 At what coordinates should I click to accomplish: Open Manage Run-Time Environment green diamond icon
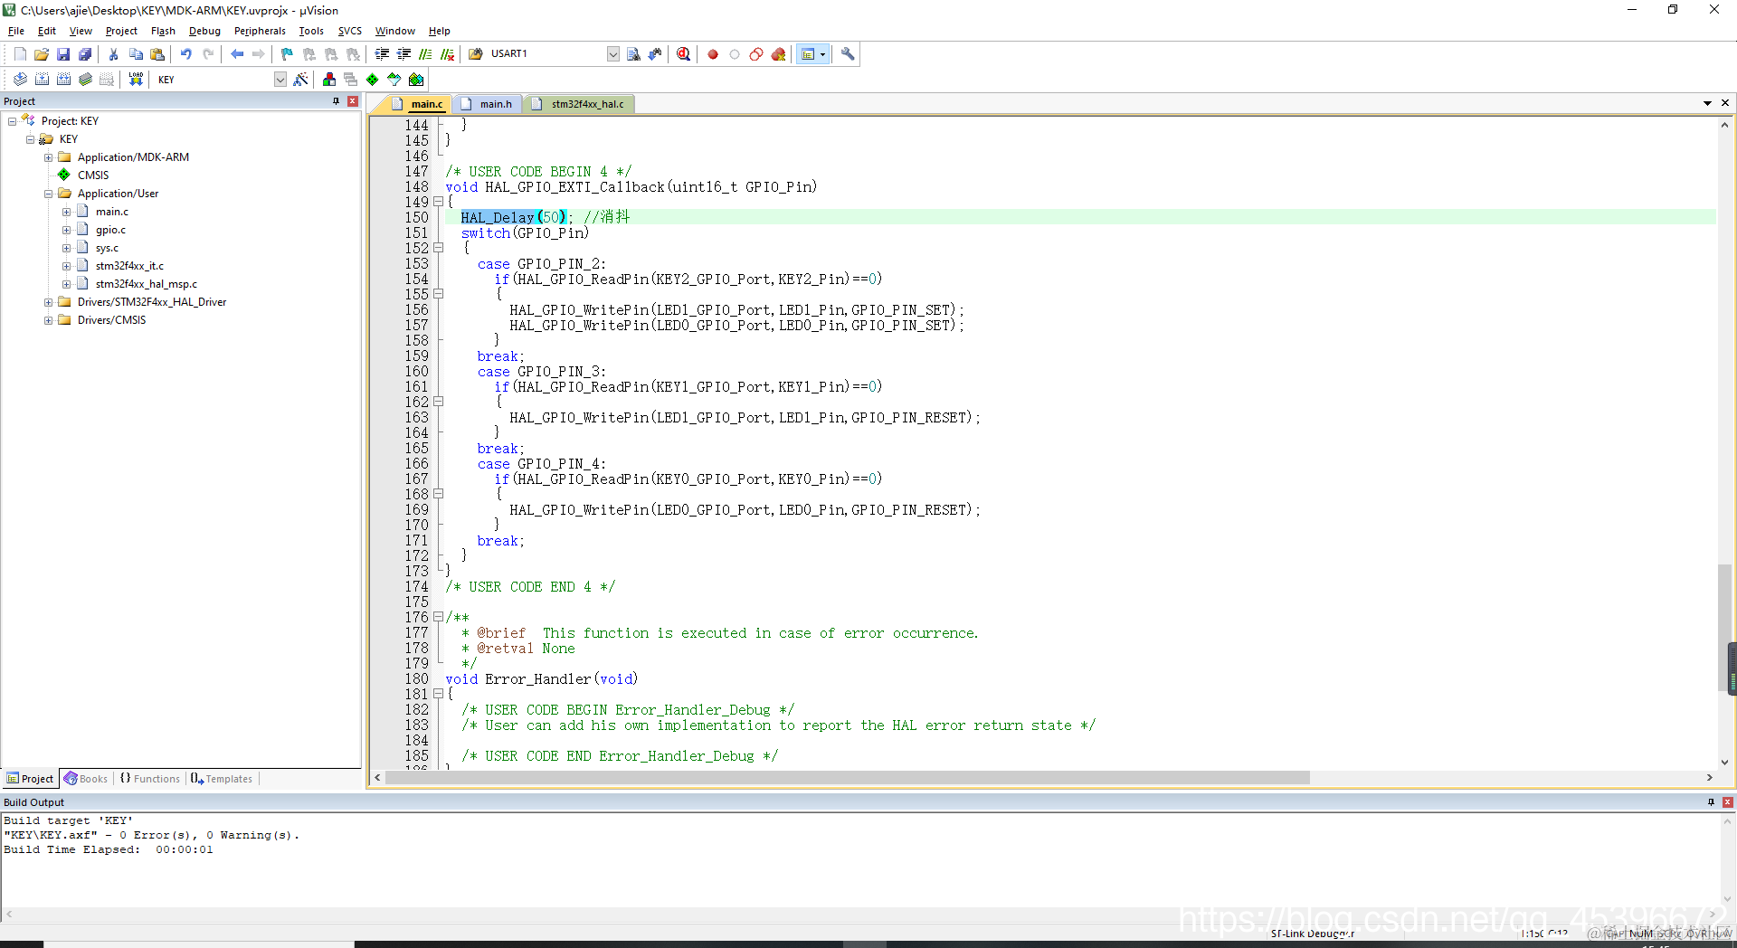pos(373,80)
